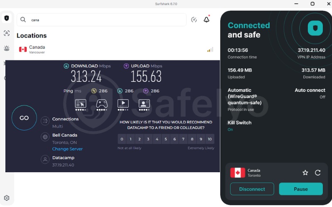This screenshot has height=207, width=332.
Task: Select rating 0 on the recommendation scale
Action: pyautogui.click(x=122, y=139)
